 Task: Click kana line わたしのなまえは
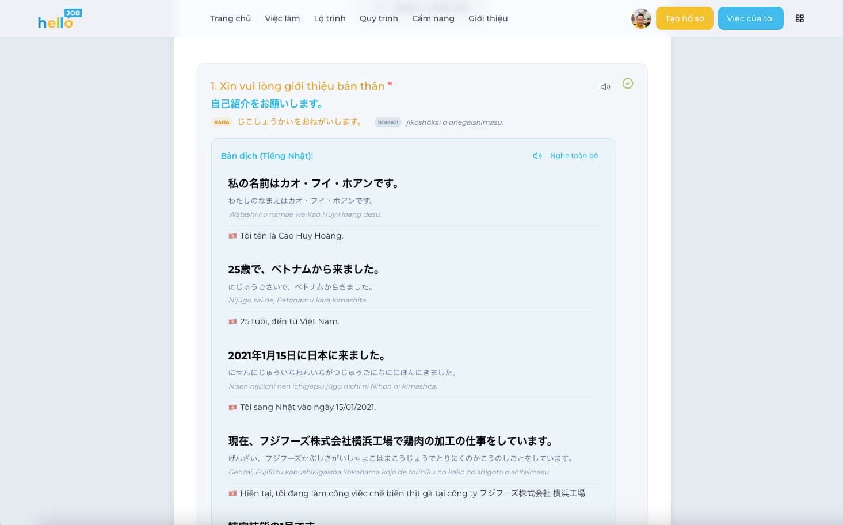pyautogui.click(x=302, y=201)
